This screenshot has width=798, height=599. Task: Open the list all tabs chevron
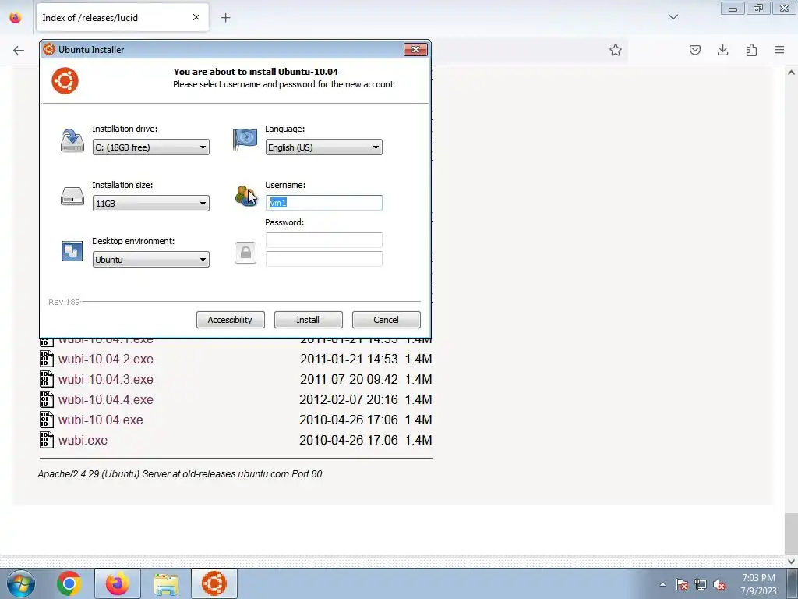click(x=673, y=17)
